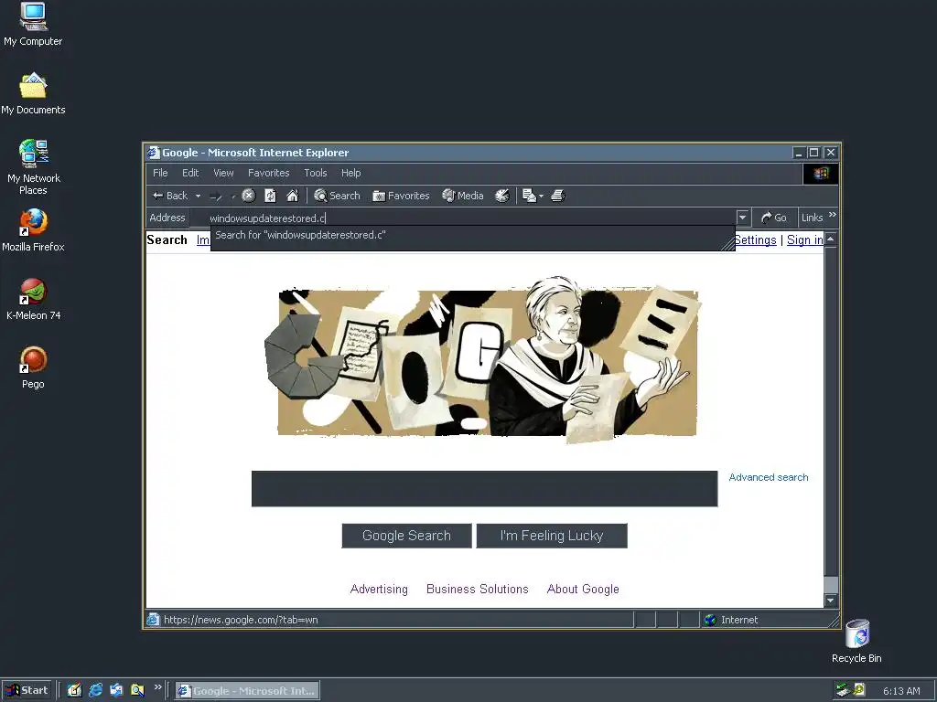Click the Quick Launch search folder icon
Image resolution: width=937 pixels, height=702 pixels.
point(137,691)
